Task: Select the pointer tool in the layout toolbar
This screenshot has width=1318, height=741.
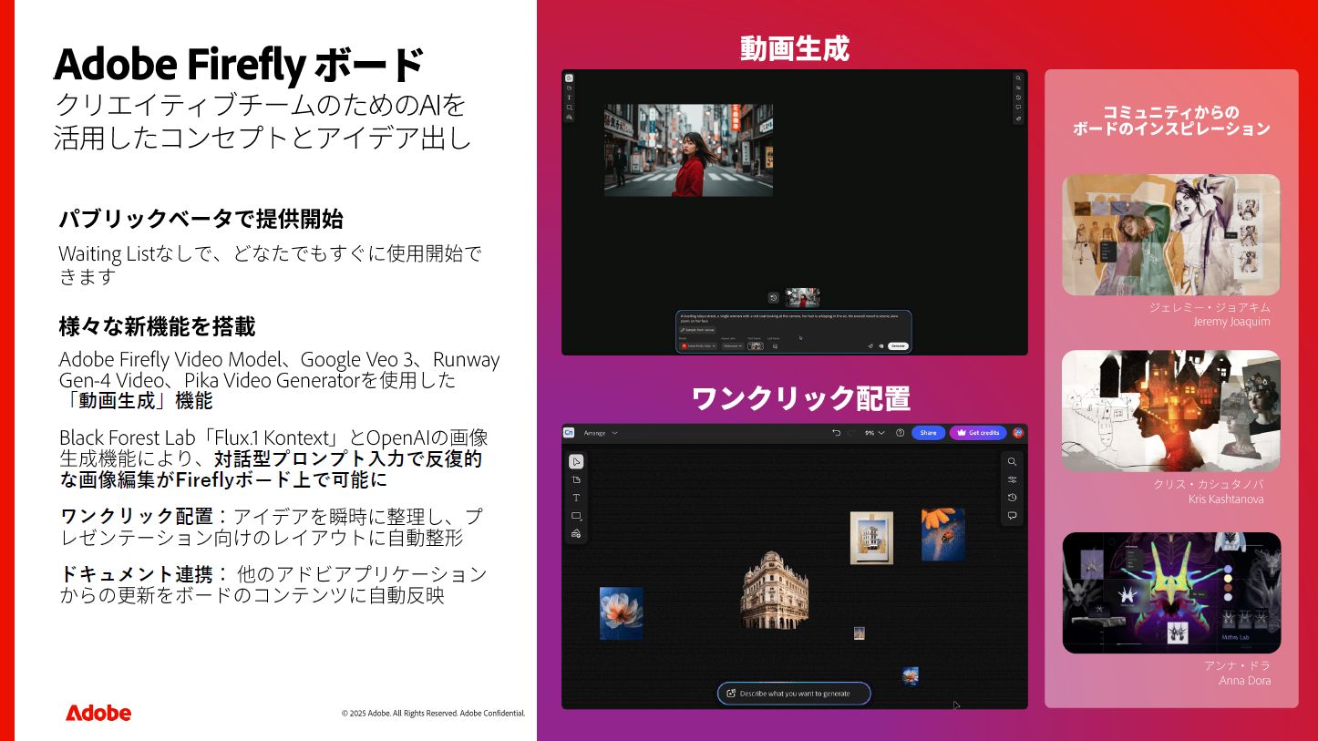Action: (x=576, y=461)
